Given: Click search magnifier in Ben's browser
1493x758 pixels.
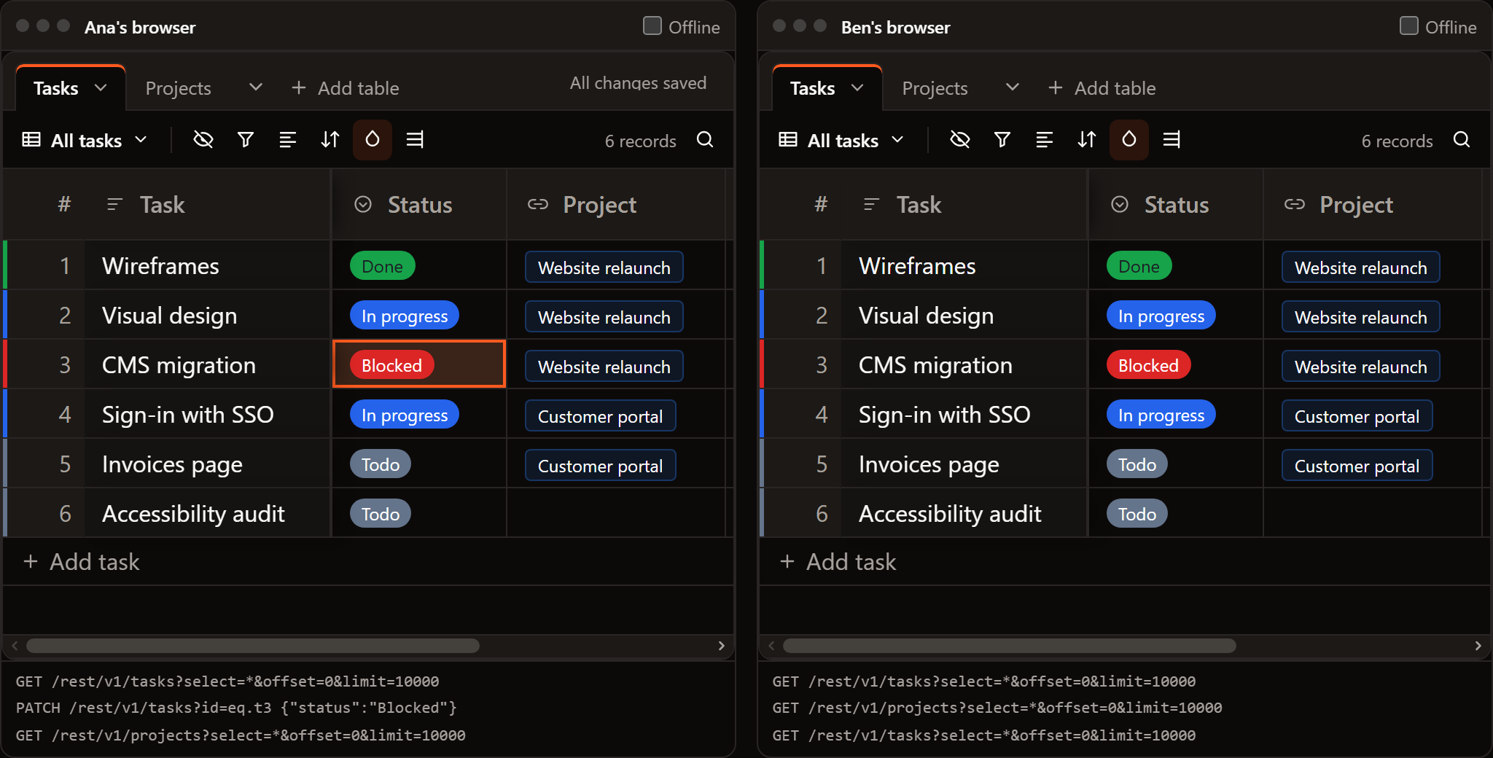Looking at the screenshot, I should point(1462,139).
